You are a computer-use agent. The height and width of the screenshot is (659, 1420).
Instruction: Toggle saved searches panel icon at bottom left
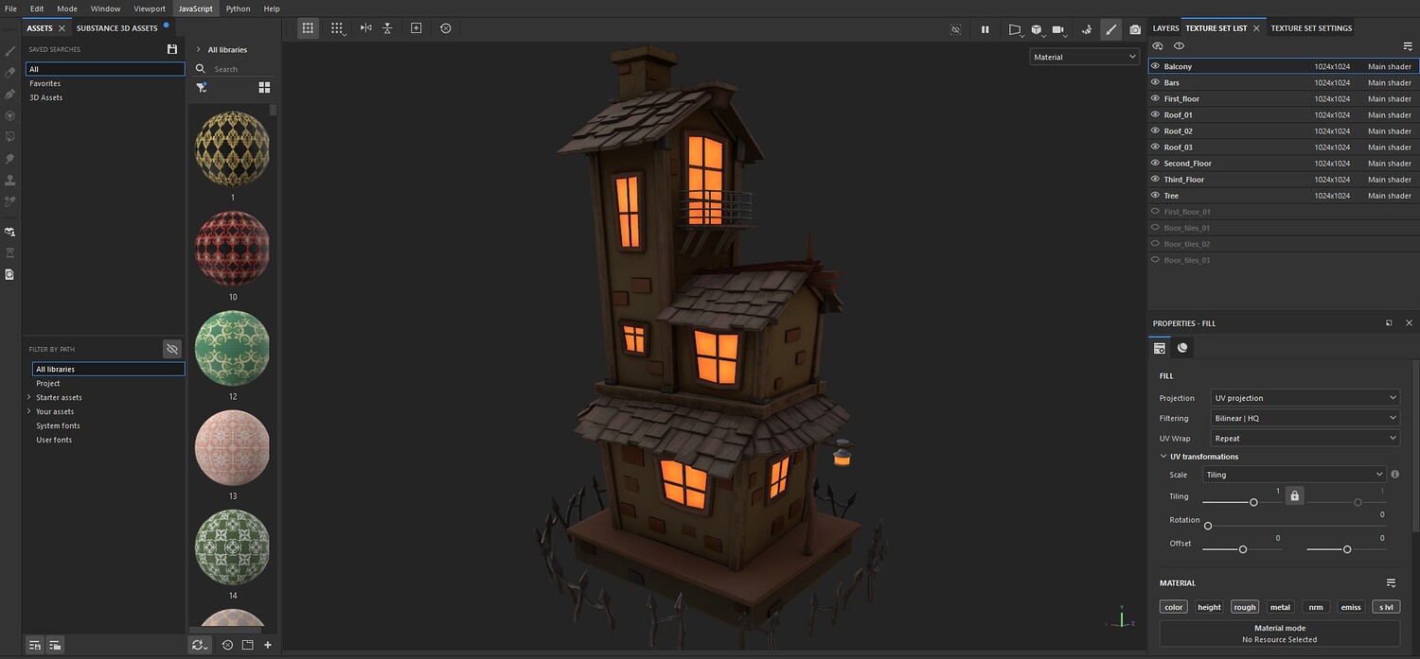point(35,645)
